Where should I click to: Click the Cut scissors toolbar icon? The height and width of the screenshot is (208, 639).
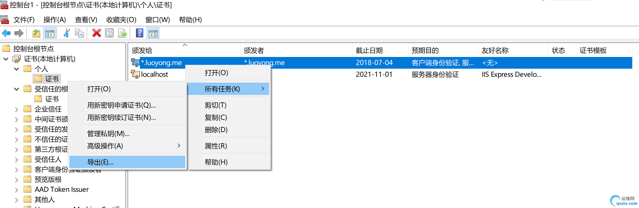(67, 33)
